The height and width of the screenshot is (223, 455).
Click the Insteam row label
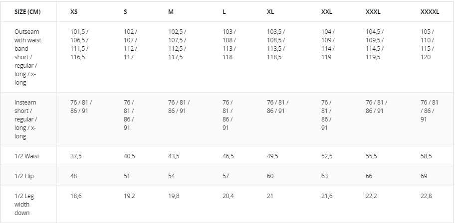(x=26, y=119)
